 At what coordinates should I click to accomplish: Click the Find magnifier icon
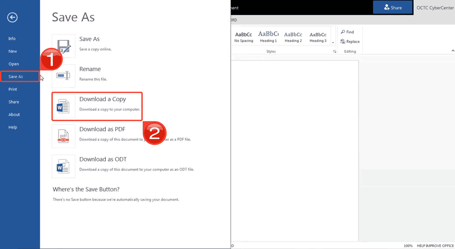343,32
